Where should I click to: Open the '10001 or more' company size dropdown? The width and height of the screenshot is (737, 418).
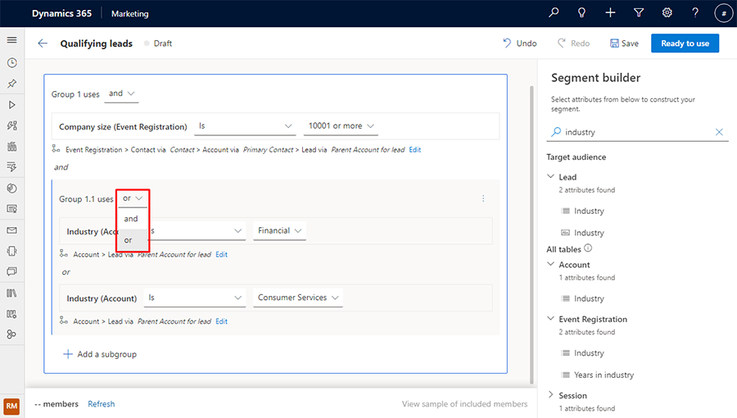point(341,126)
